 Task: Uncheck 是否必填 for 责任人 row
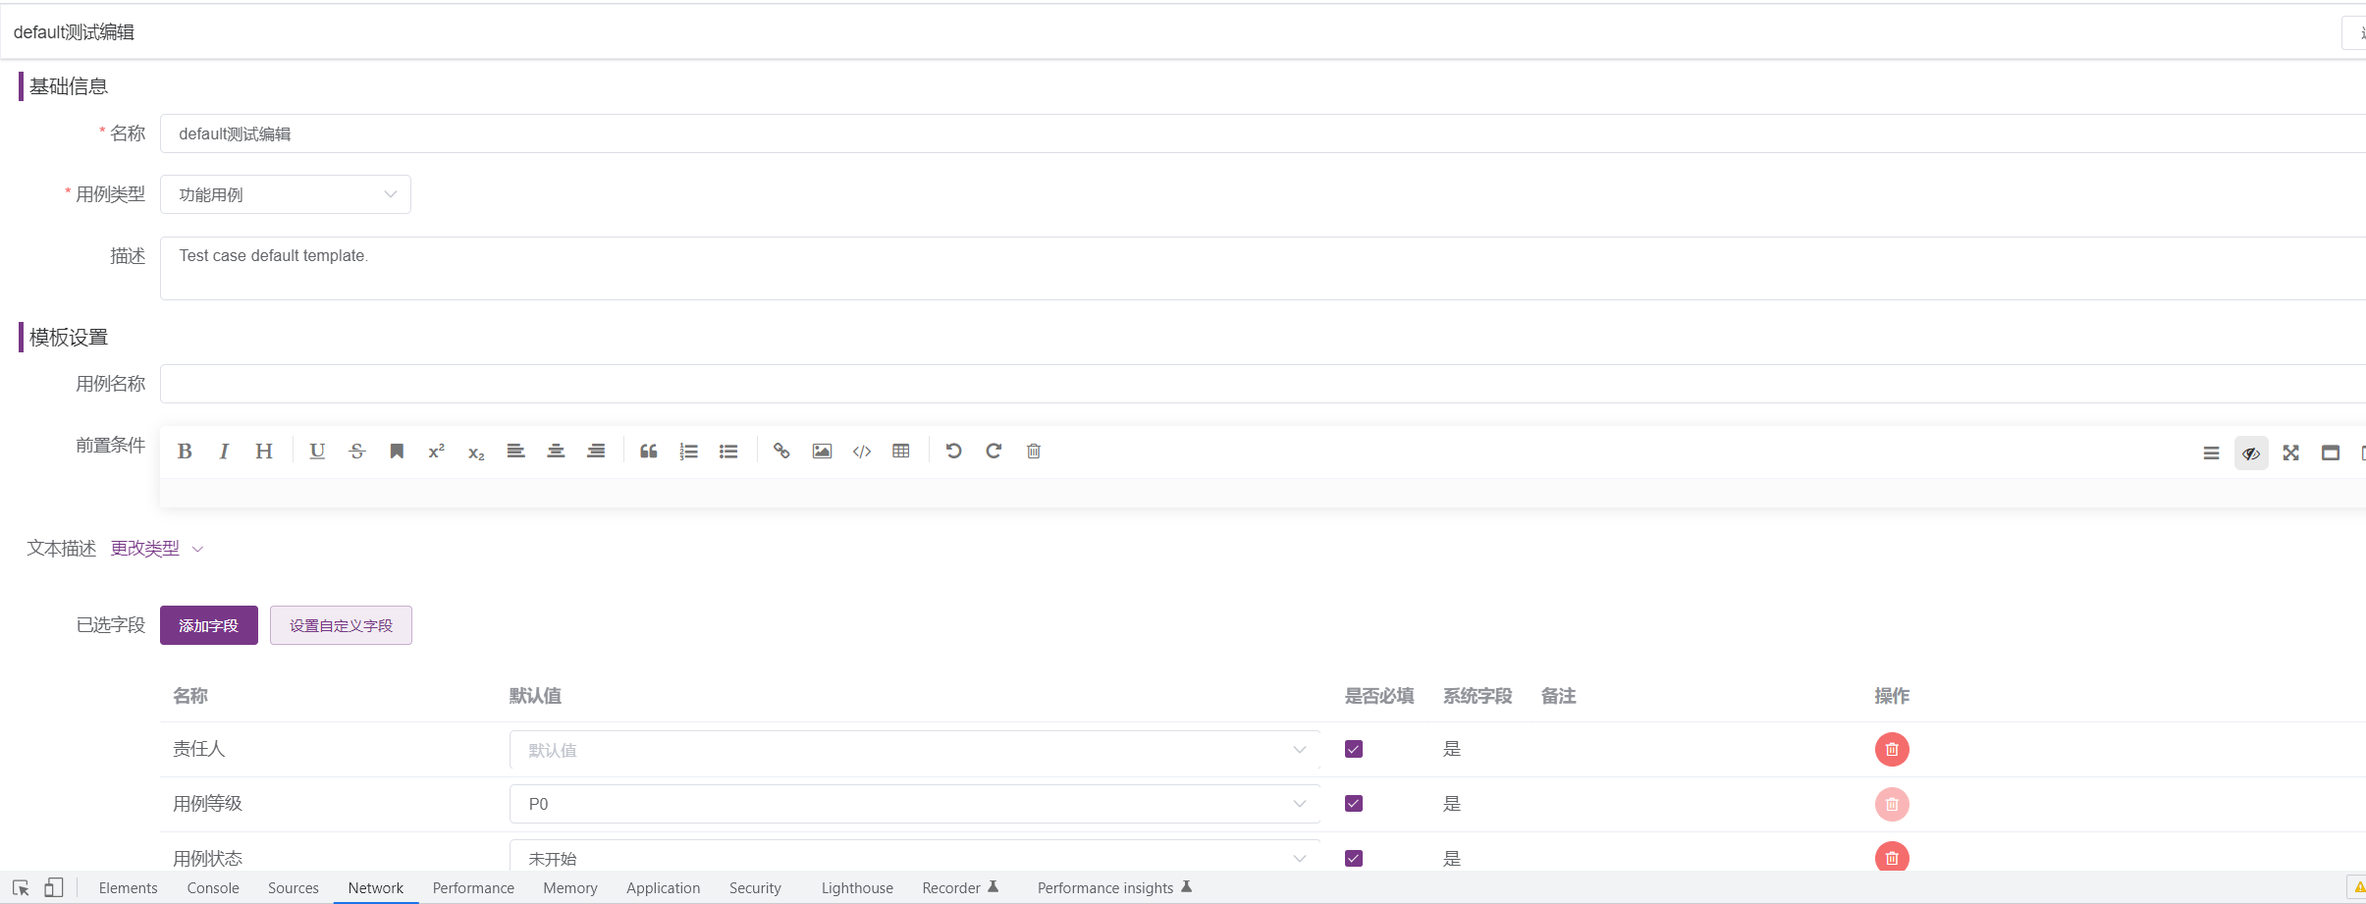1352,748
